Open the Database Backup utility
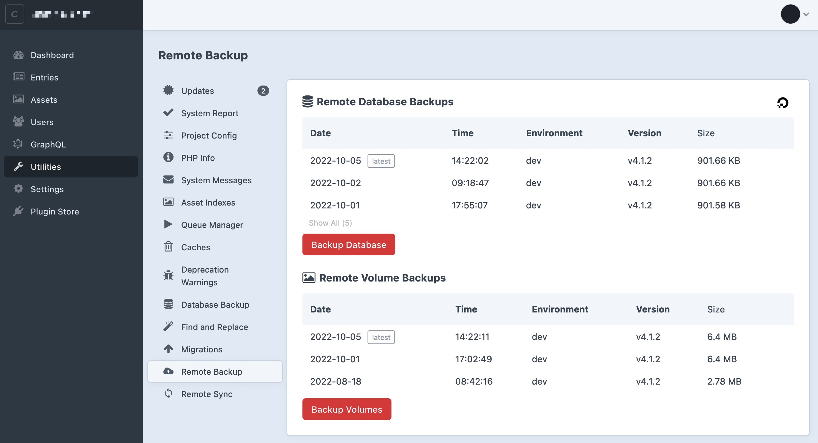Image resolution: width=818 pixels, height=443 pixels. (215, 304)
